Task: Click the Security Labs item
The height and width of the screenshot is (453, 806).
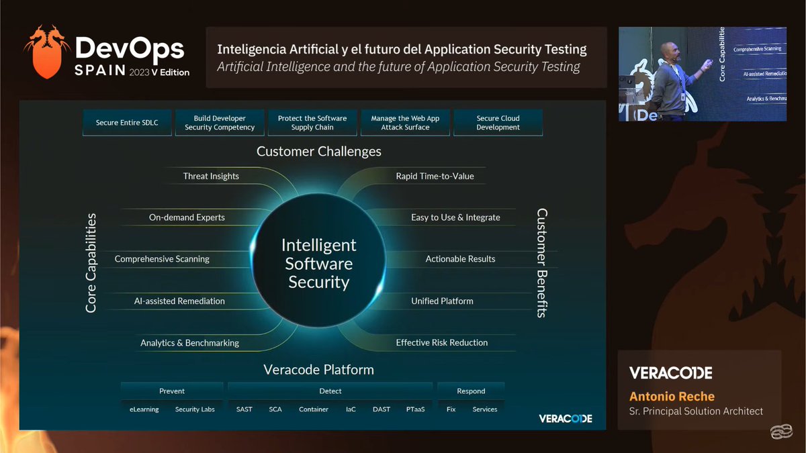Action: click(x=195, y=409)
